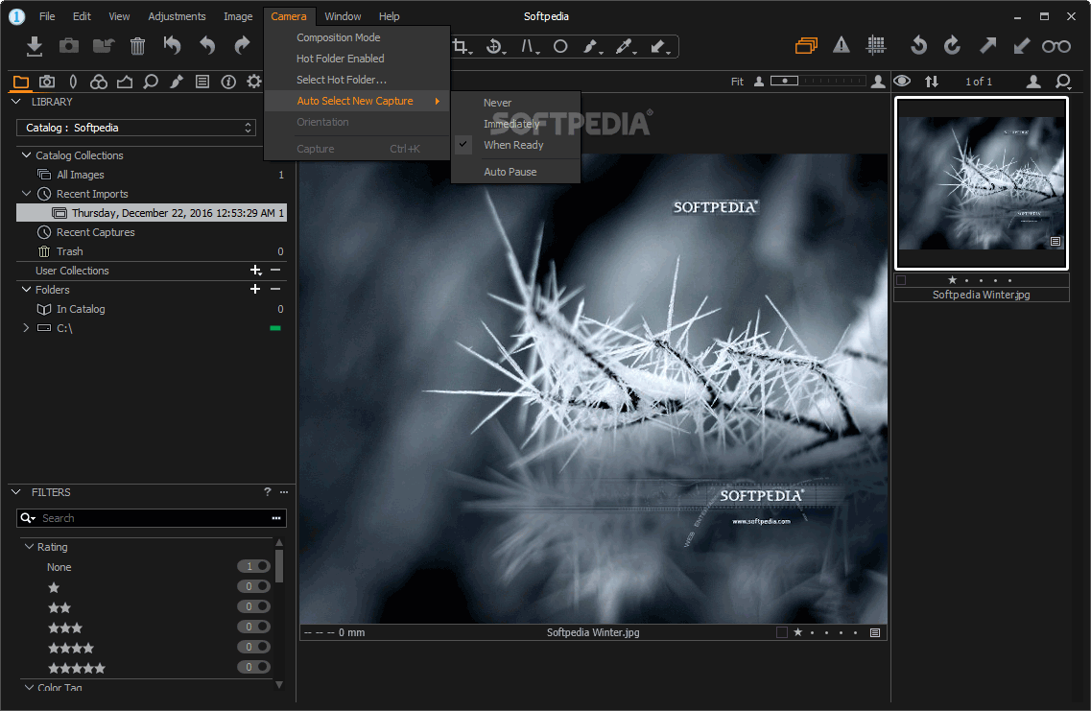The height and width of the screenshot is (711, 1091).
Task: Collapse Catalog Collections tree
Action: 27,155
